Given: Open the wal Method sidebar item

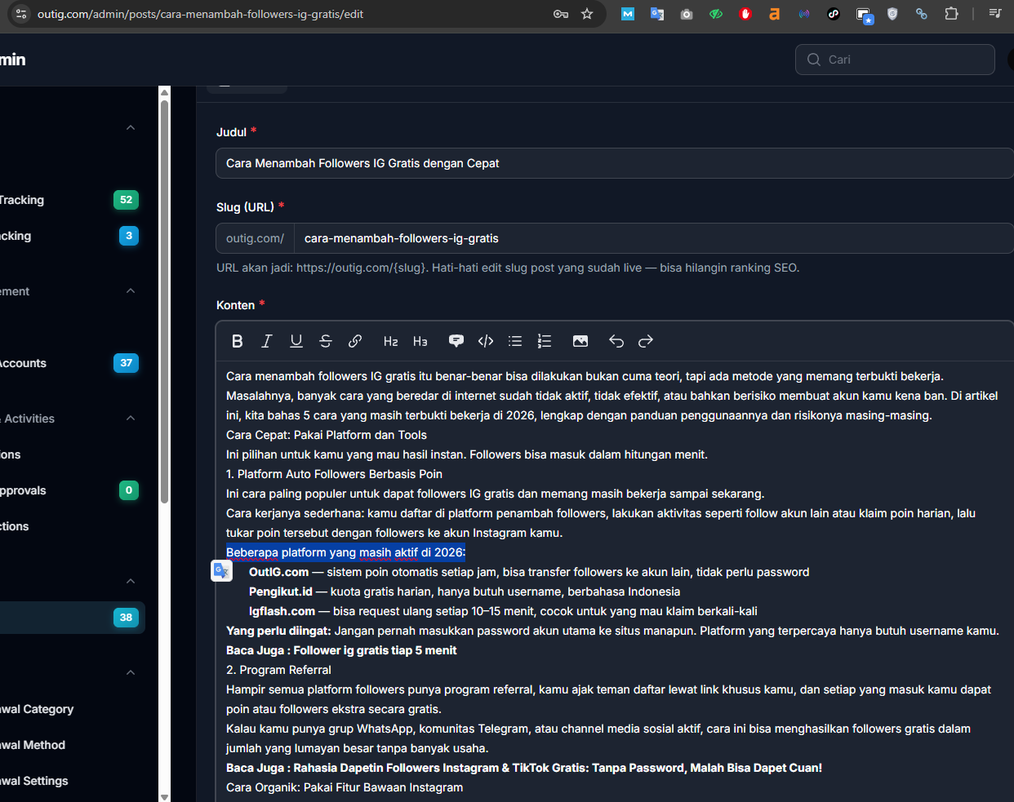Looking at the screenshot, I should coord(73,745).
